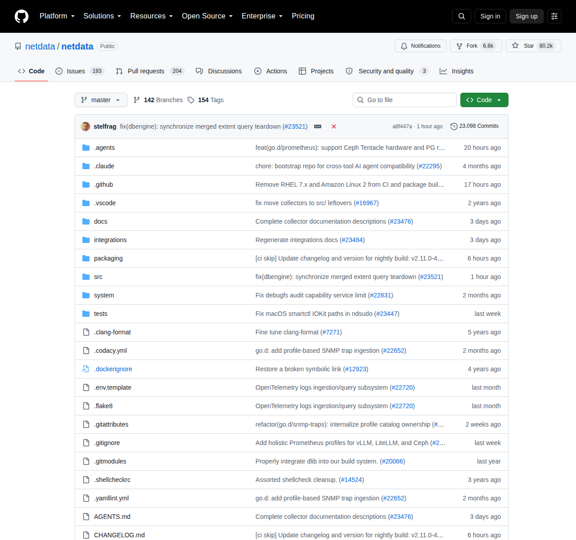Open the master branch dropdown
The image size is (576, 540).
click(101, 100)
